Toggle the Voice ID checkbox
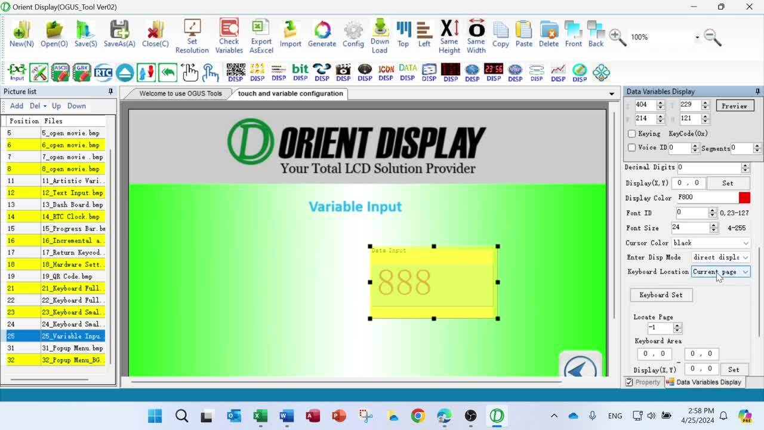 632,148
